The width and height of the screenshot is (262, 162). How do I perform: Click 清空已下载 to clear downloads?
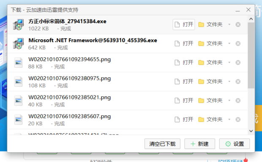click(x=162, y=144)
